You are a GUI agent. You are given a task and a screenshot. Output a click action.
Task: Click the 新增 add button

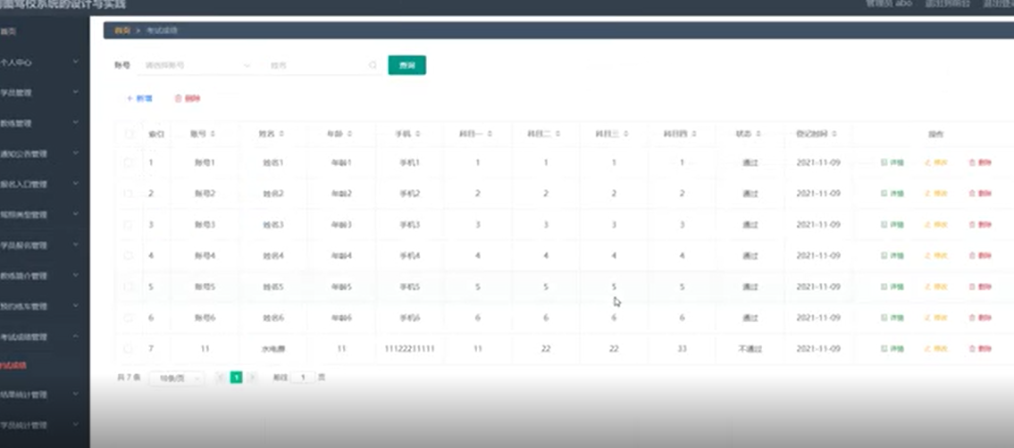[139, 99]
